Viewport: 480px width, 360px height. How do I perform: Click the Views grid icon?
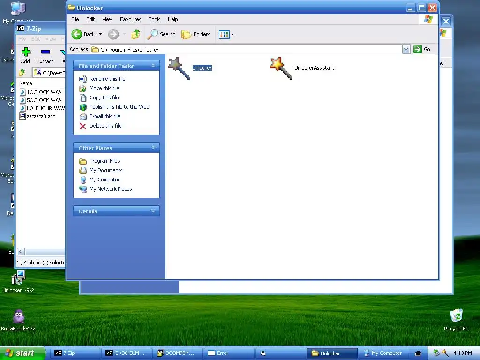224,35
